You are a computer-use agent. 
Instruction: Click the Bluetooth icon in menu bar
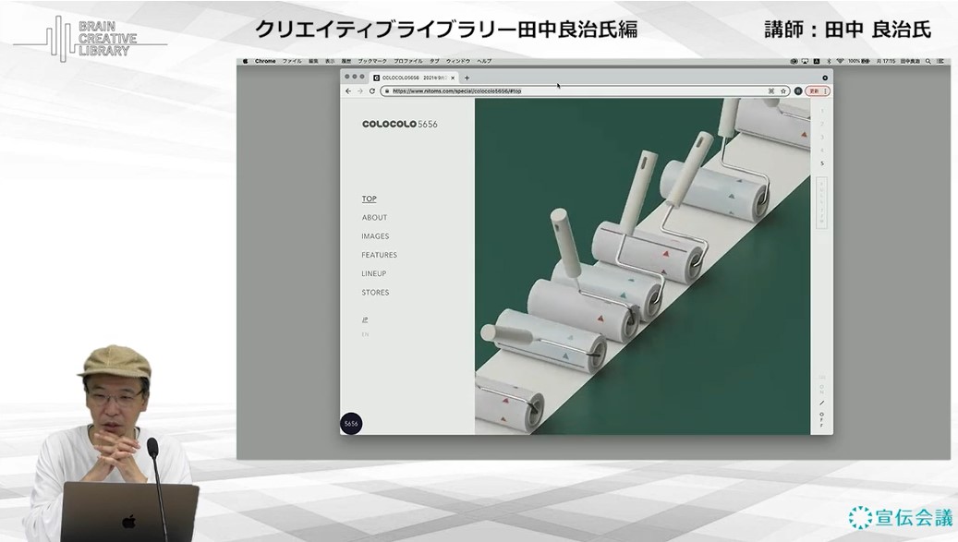coord(829,61)
